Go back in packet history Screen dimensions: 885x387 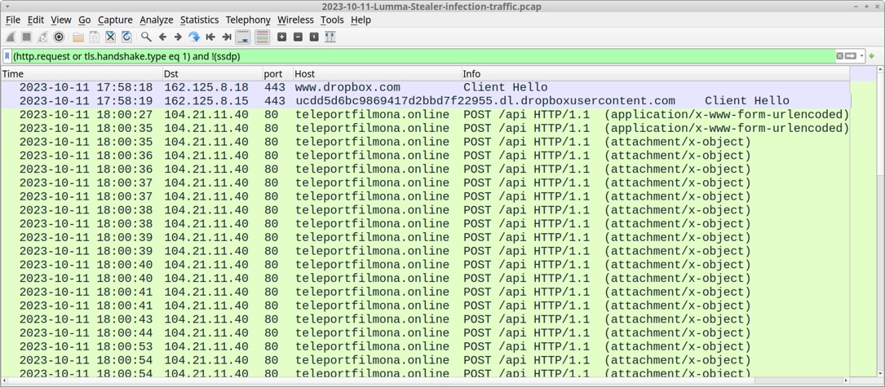click(162, 37)
